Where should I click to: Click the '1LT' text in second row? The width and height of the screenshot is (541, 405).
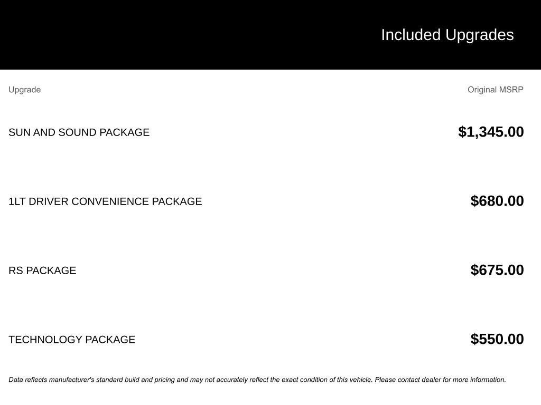[17, 201]
